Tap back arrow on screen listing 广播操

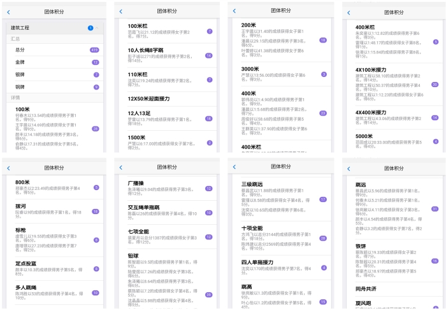(x=121, y=168)
